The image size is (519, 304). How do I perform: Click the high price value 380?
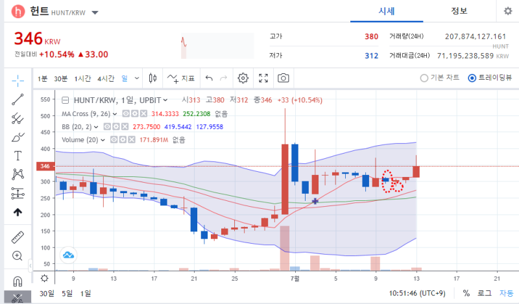click(x=371, y=36)
